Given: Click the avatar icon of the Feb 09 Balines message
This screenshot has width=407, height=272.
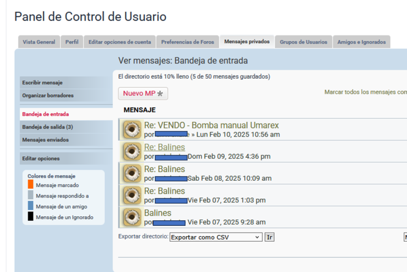Looking at the screenshot, I should pyautogui.click(x=132, y=152).
